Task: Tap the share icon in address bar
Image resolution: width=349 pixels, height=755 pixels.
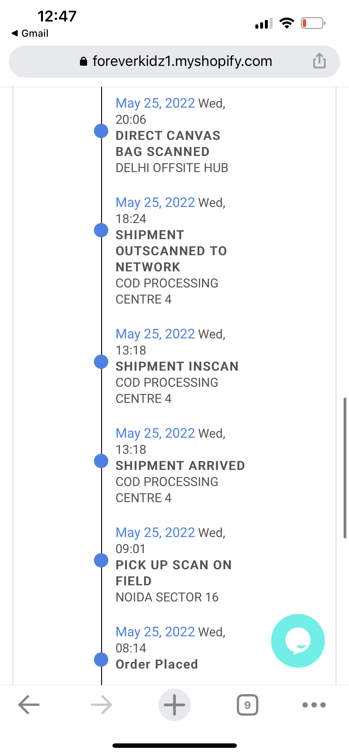Action: pyautogui.click(x=319, y=61)
